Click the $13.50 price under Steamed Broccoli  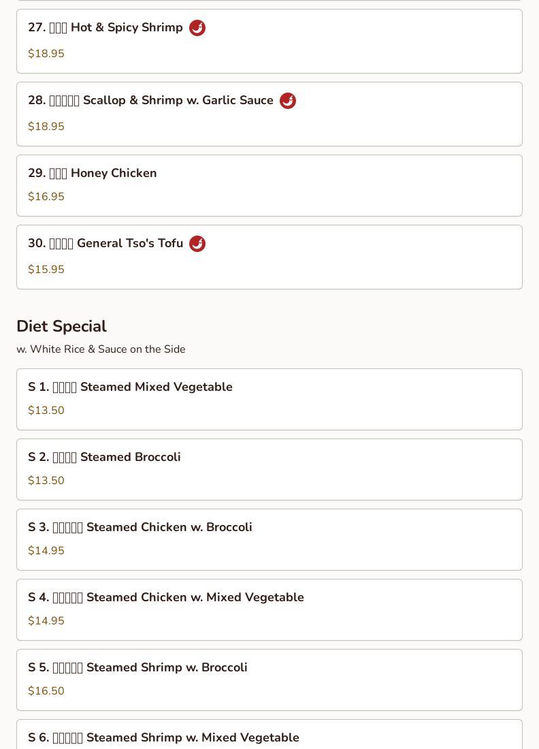46,481
